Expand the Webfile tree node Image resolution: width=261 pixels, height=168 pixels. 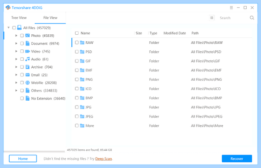click(17, 82)
